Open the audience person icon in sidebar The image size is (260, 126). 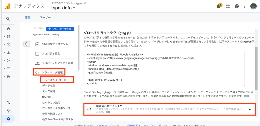coord(8,53)
